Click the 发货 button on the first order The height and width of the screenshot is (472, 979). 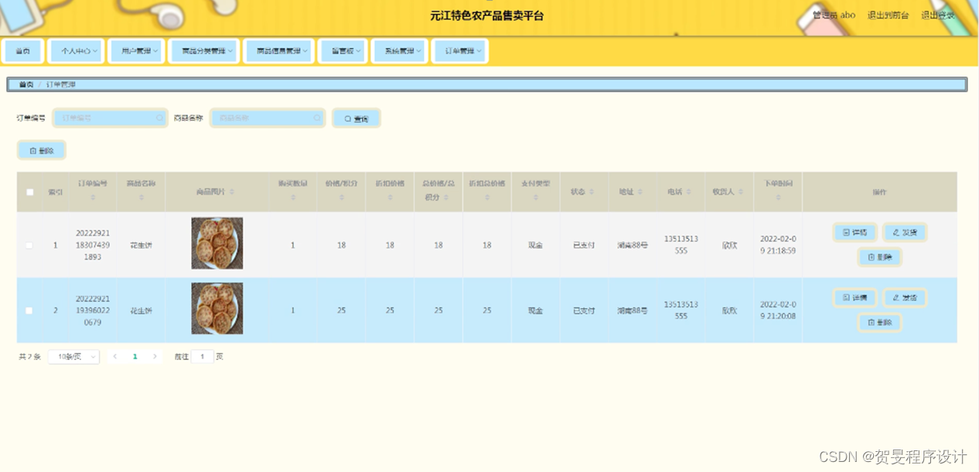(905, 232)
